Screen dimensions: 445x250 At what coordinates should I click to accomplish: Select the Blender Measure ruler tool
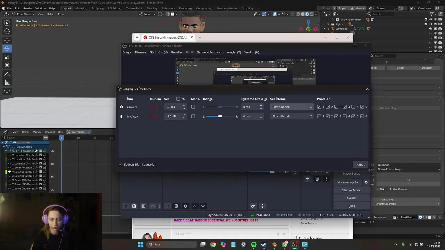7,82
